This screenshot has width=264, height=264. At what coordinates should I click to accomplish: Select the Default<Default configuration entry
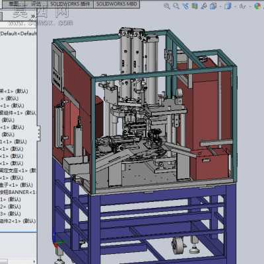click(x=18, y=34)
